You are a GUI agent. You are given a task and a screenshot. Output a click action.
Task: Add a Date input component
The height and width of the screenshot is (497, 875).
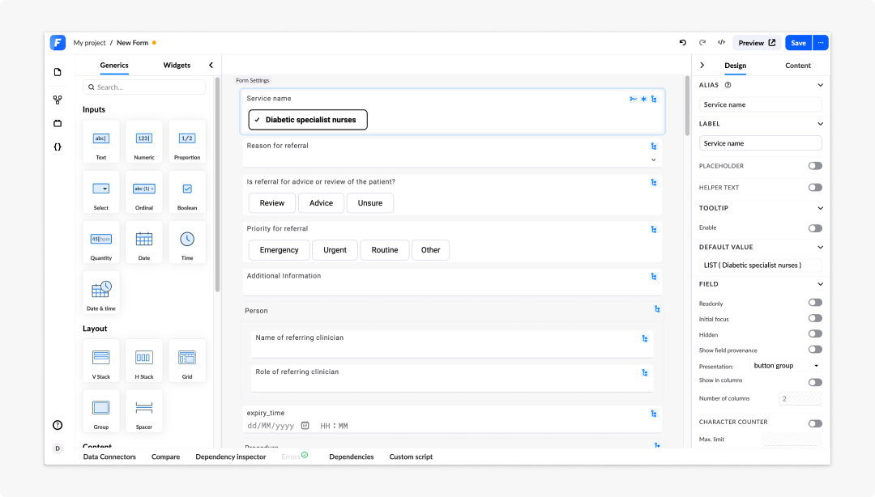[144, 242]
